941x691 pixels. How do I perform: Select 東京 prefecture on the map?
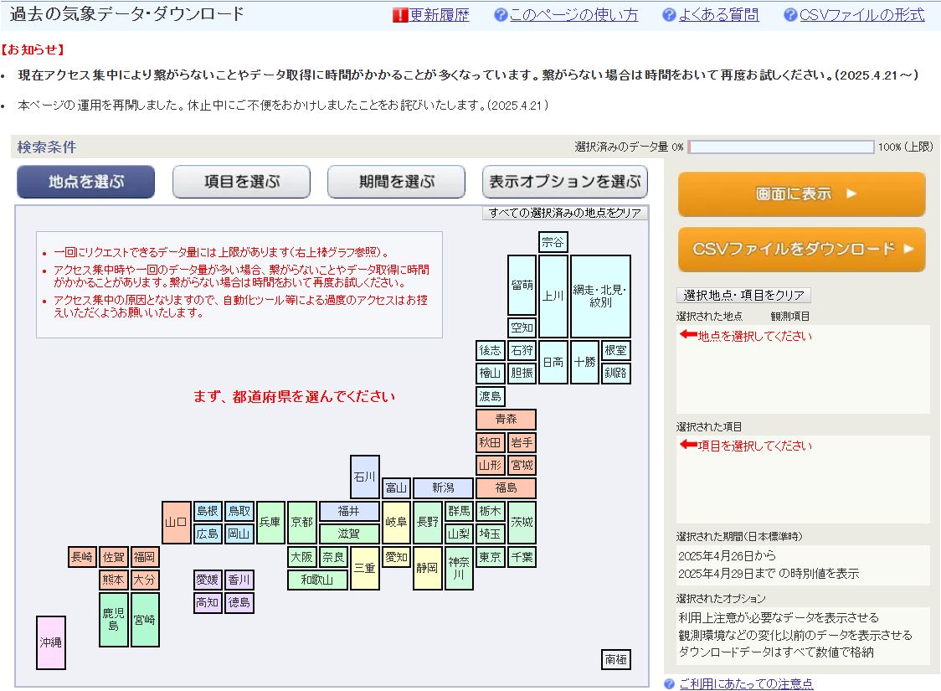pos(491,557)
